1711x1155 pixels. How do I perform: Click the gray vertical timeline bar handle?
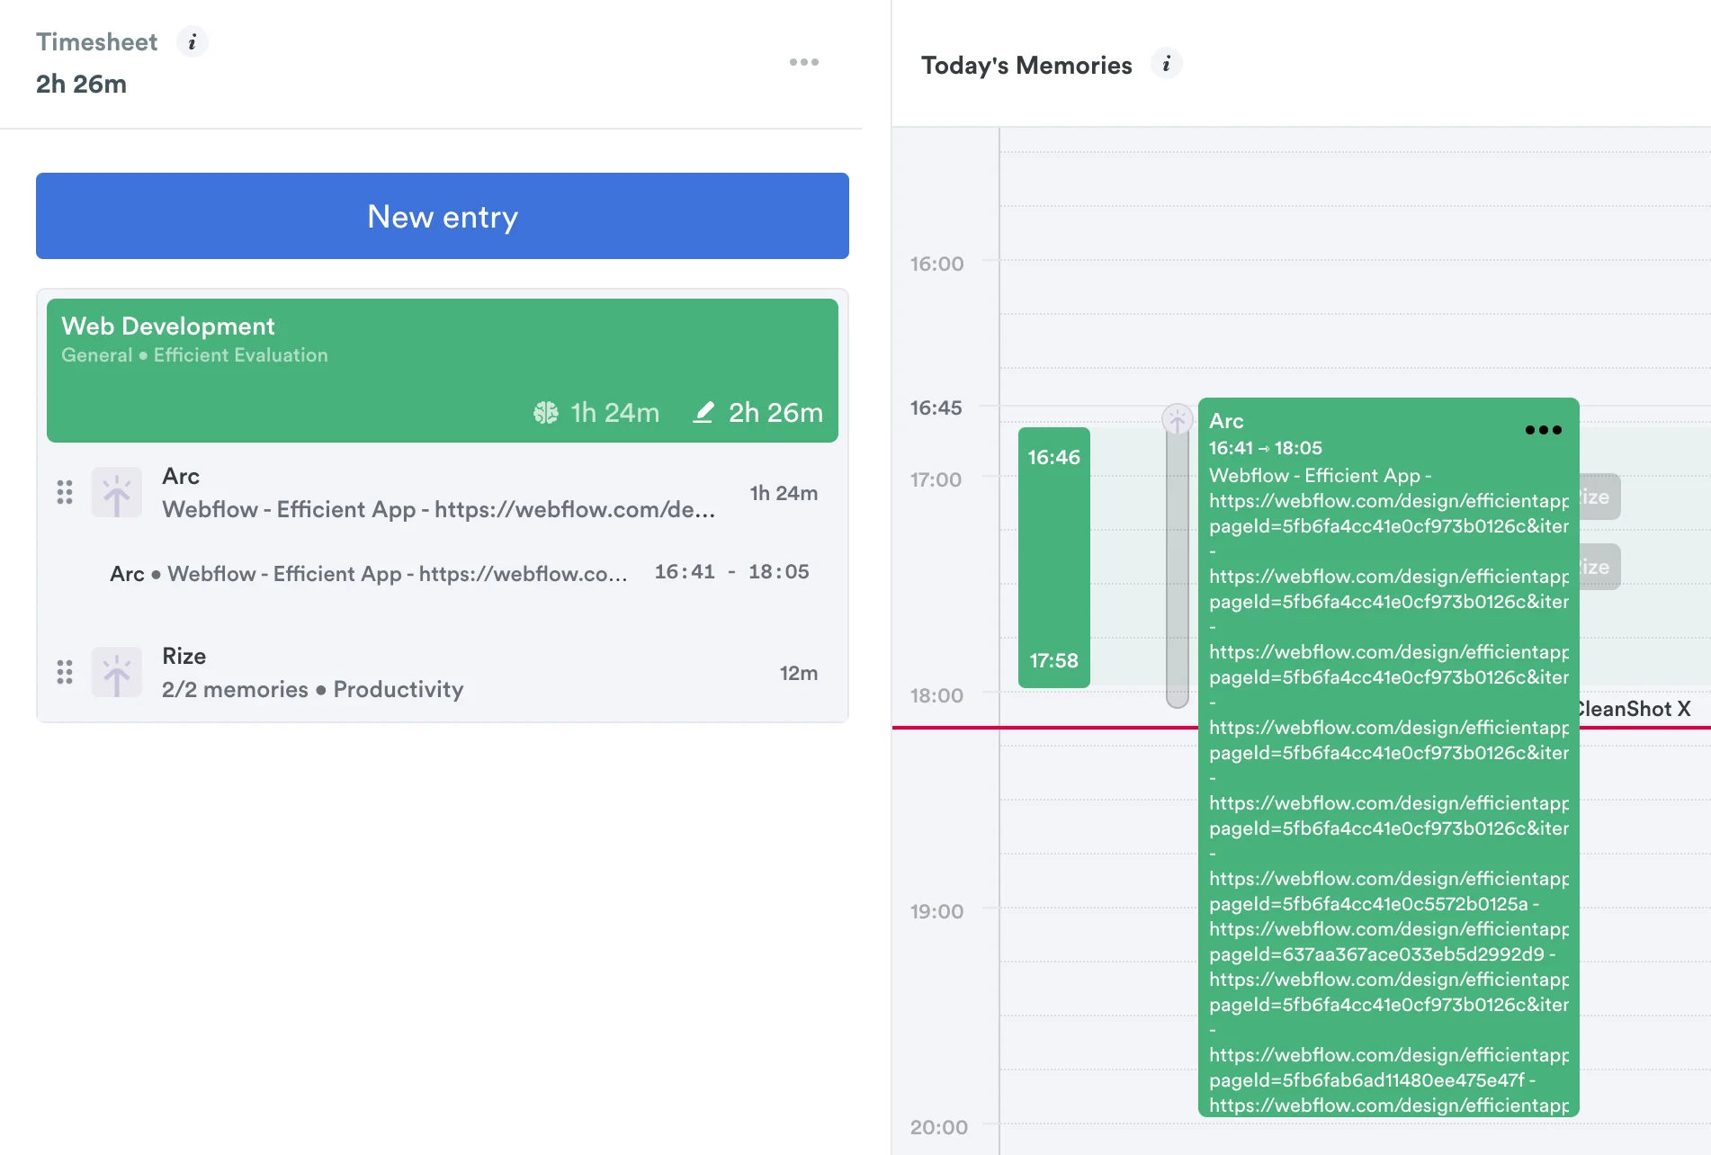click(x=1177, y=567)
